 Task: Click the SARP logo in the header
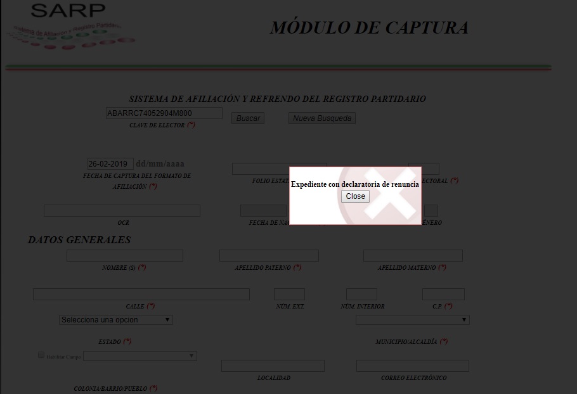tap(68, 27)
